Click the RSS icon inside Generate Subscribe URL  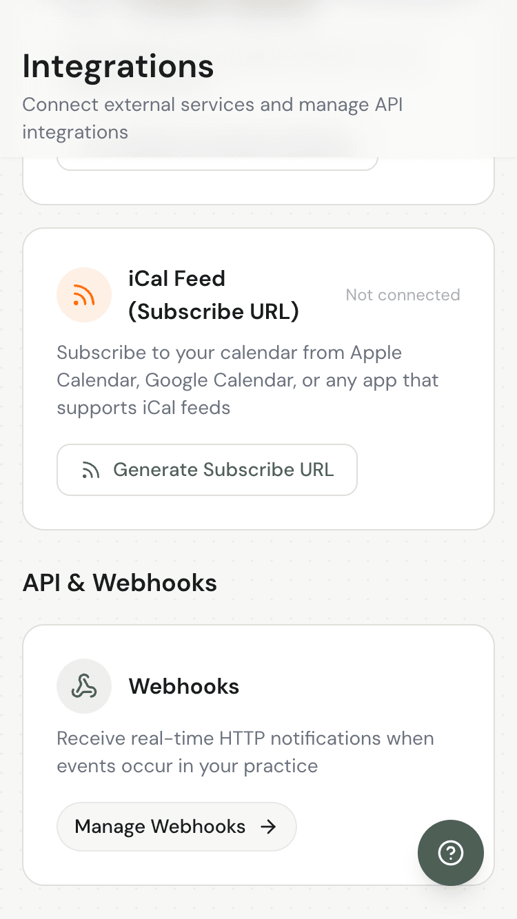tap(93, 470)
